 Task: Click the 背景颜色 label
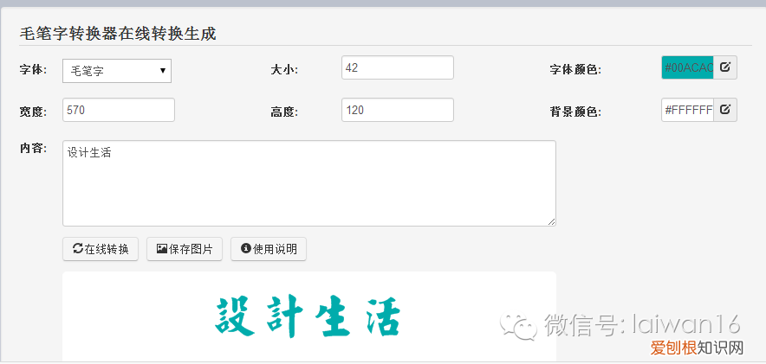(x=575, y=112)
